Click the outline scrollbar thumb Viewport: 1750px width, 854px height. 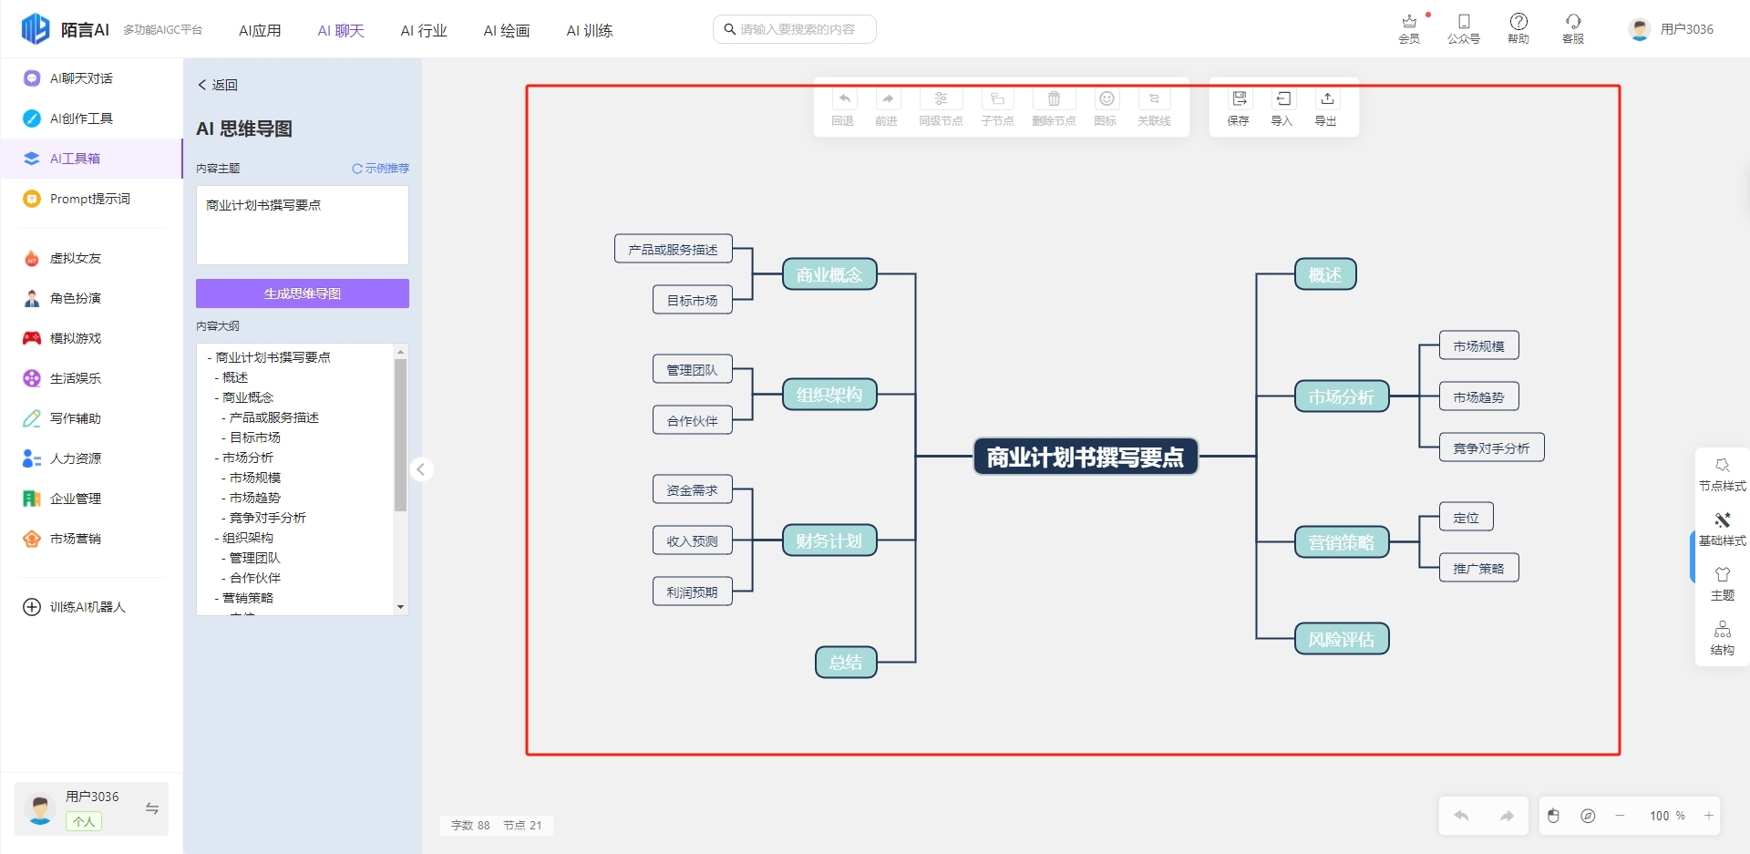[400, 435]
